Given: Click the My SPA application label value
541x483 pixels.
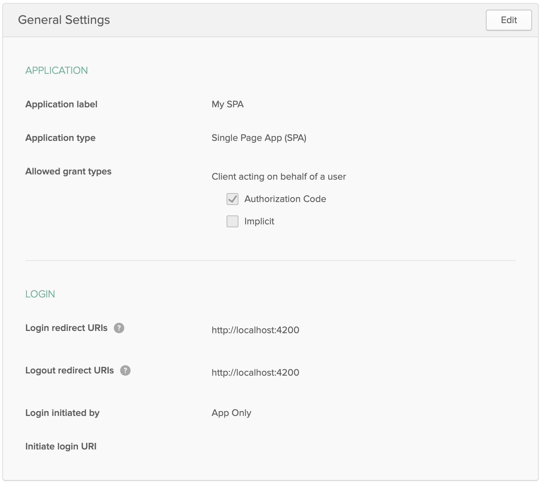Looking at the screenshot, I should point(227,104).
